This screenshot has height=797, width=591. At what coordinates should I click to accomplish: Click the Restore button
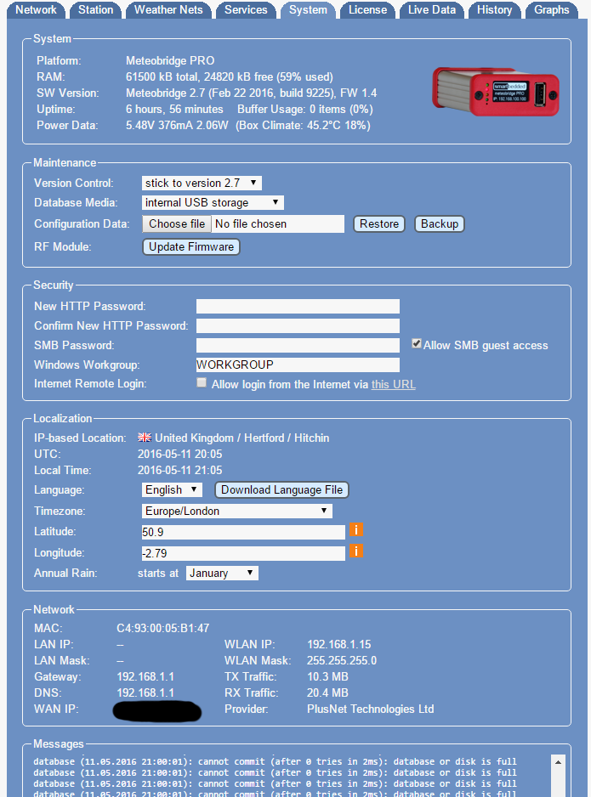click(379, 224)
